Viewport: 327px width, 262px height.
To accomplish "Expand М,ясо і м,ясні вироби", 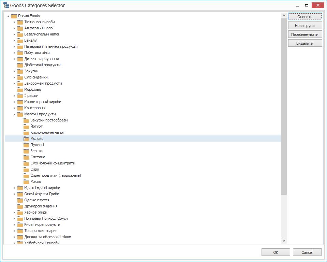I will (x=14, y=188).
